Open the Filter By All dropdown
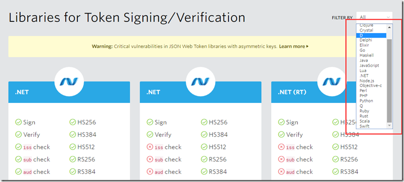This screenshot has height=182, width=404. 374,17
